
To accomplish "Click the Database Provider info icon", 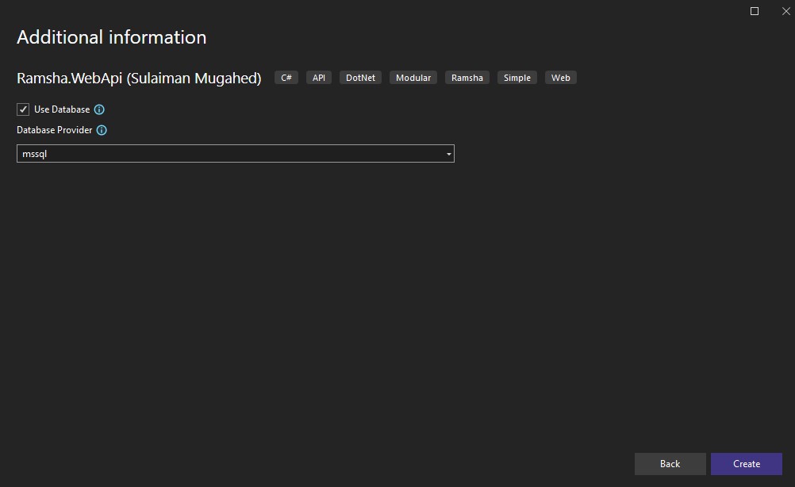I will [x=101, y=130].
